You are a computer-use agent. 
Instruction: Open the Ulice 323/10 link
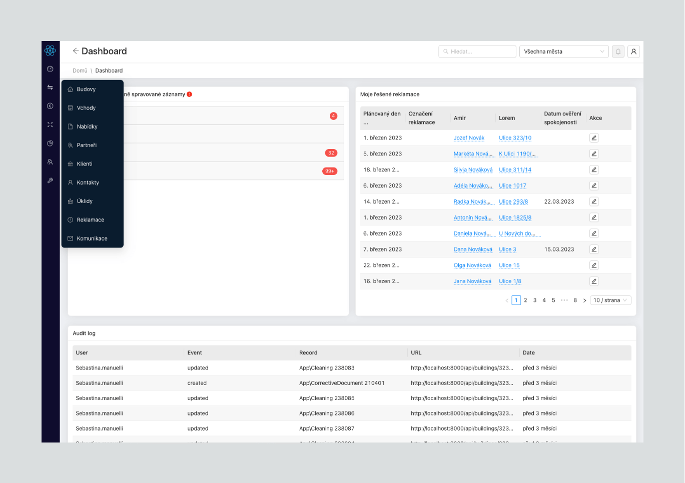click(x=515, y=138)
